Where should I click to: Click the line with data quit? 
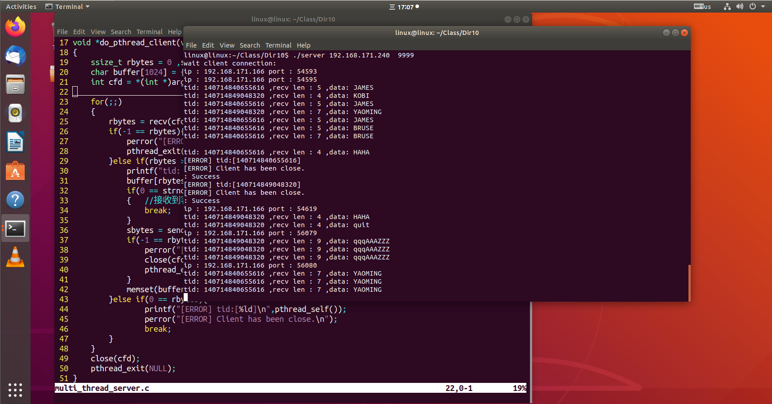point(277,225)
